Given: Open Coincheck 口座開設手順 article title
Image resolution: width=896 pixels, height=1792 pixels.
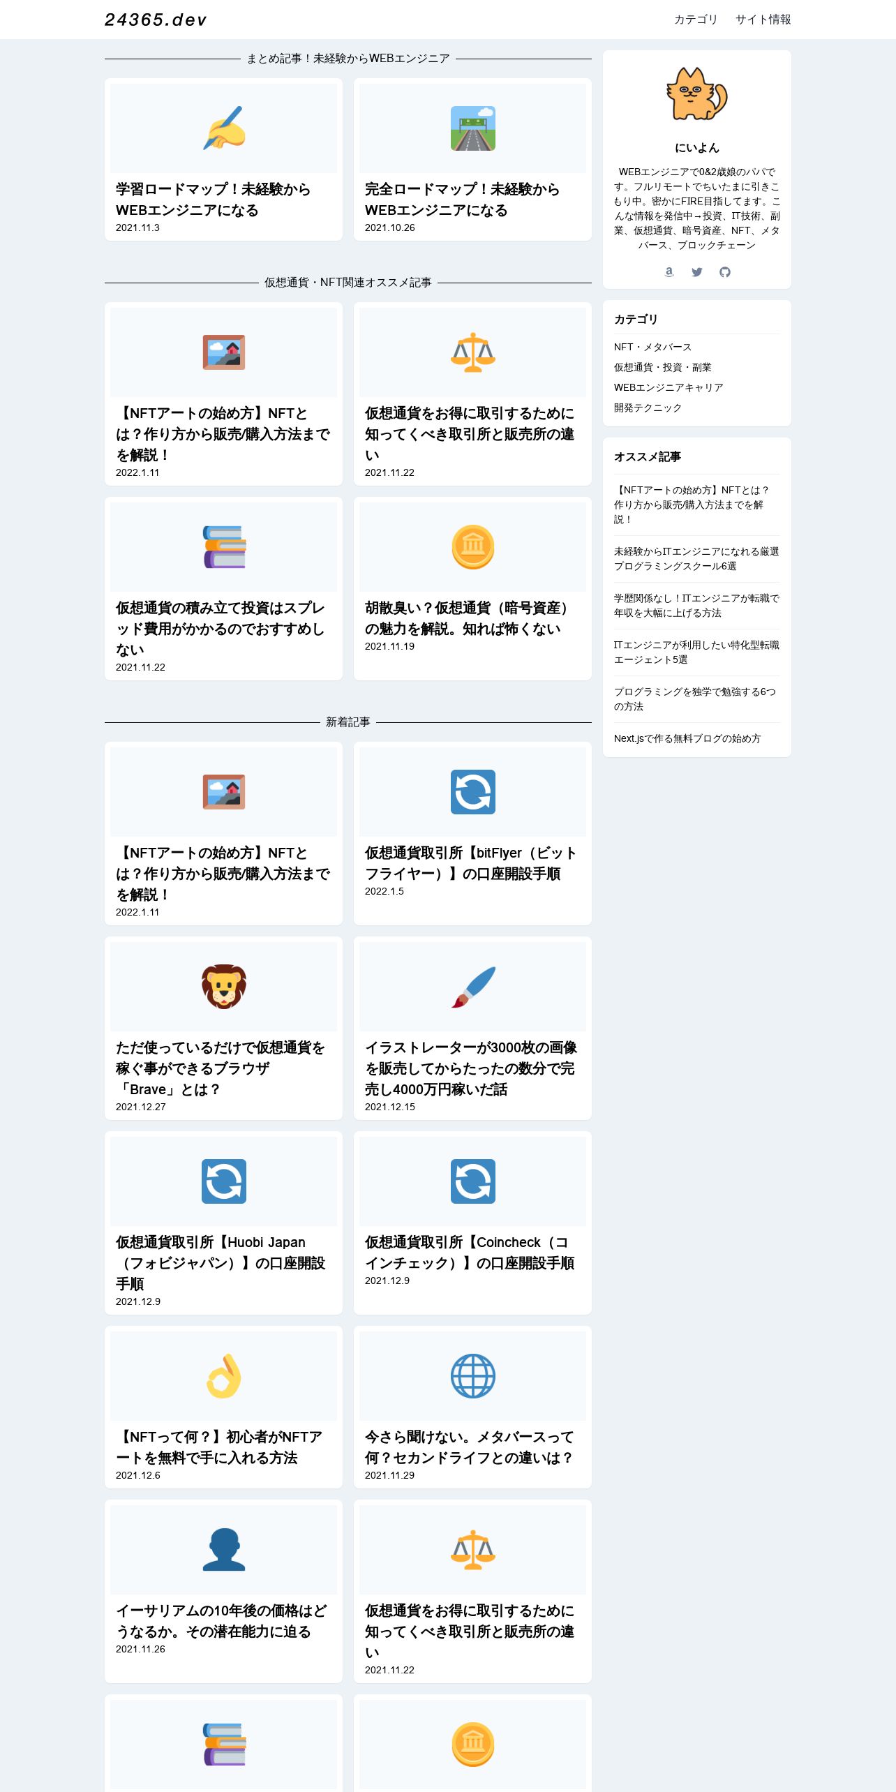Looking at the screenshot, I should point(470,1253).
